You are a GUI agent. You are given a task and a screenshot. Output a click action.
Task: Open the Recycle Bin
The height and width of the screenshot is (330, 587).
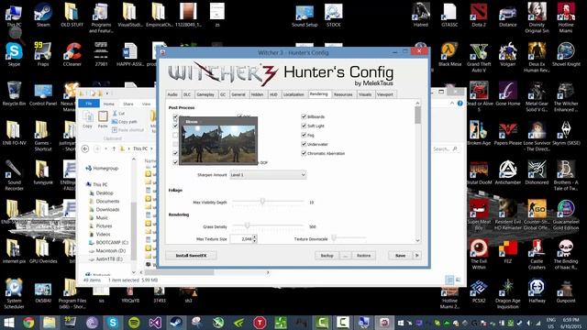pos(14,93)
